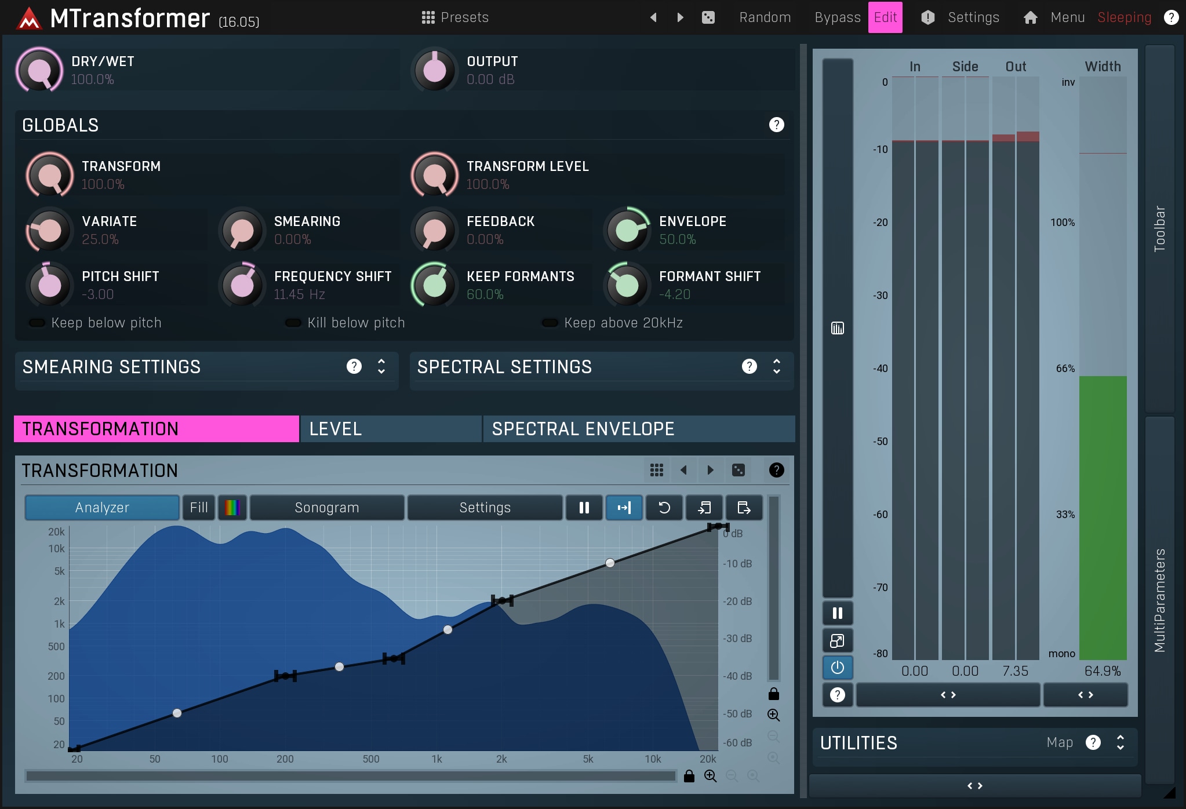This screenshot has height=809, width=1186.
Task: Toggle the meters power button
Action: pyautogui.click(x=837, y=668)
